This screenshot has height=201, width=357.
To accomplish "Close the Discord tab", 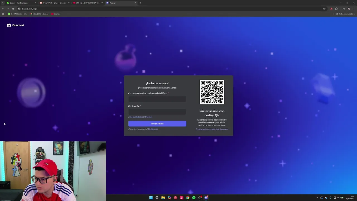I will 135,3.
